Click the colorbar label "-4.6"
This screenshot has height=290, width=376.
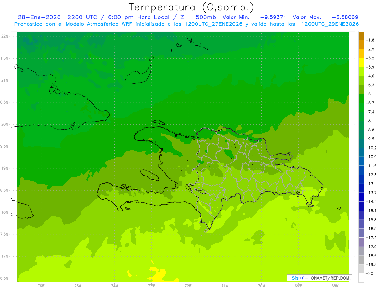click(x=370, y=76)
